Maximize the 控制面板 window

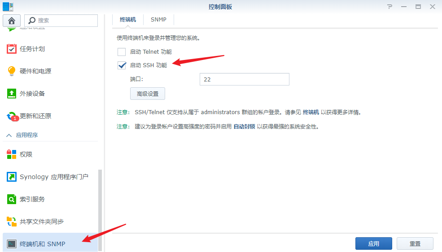point(418,6)
